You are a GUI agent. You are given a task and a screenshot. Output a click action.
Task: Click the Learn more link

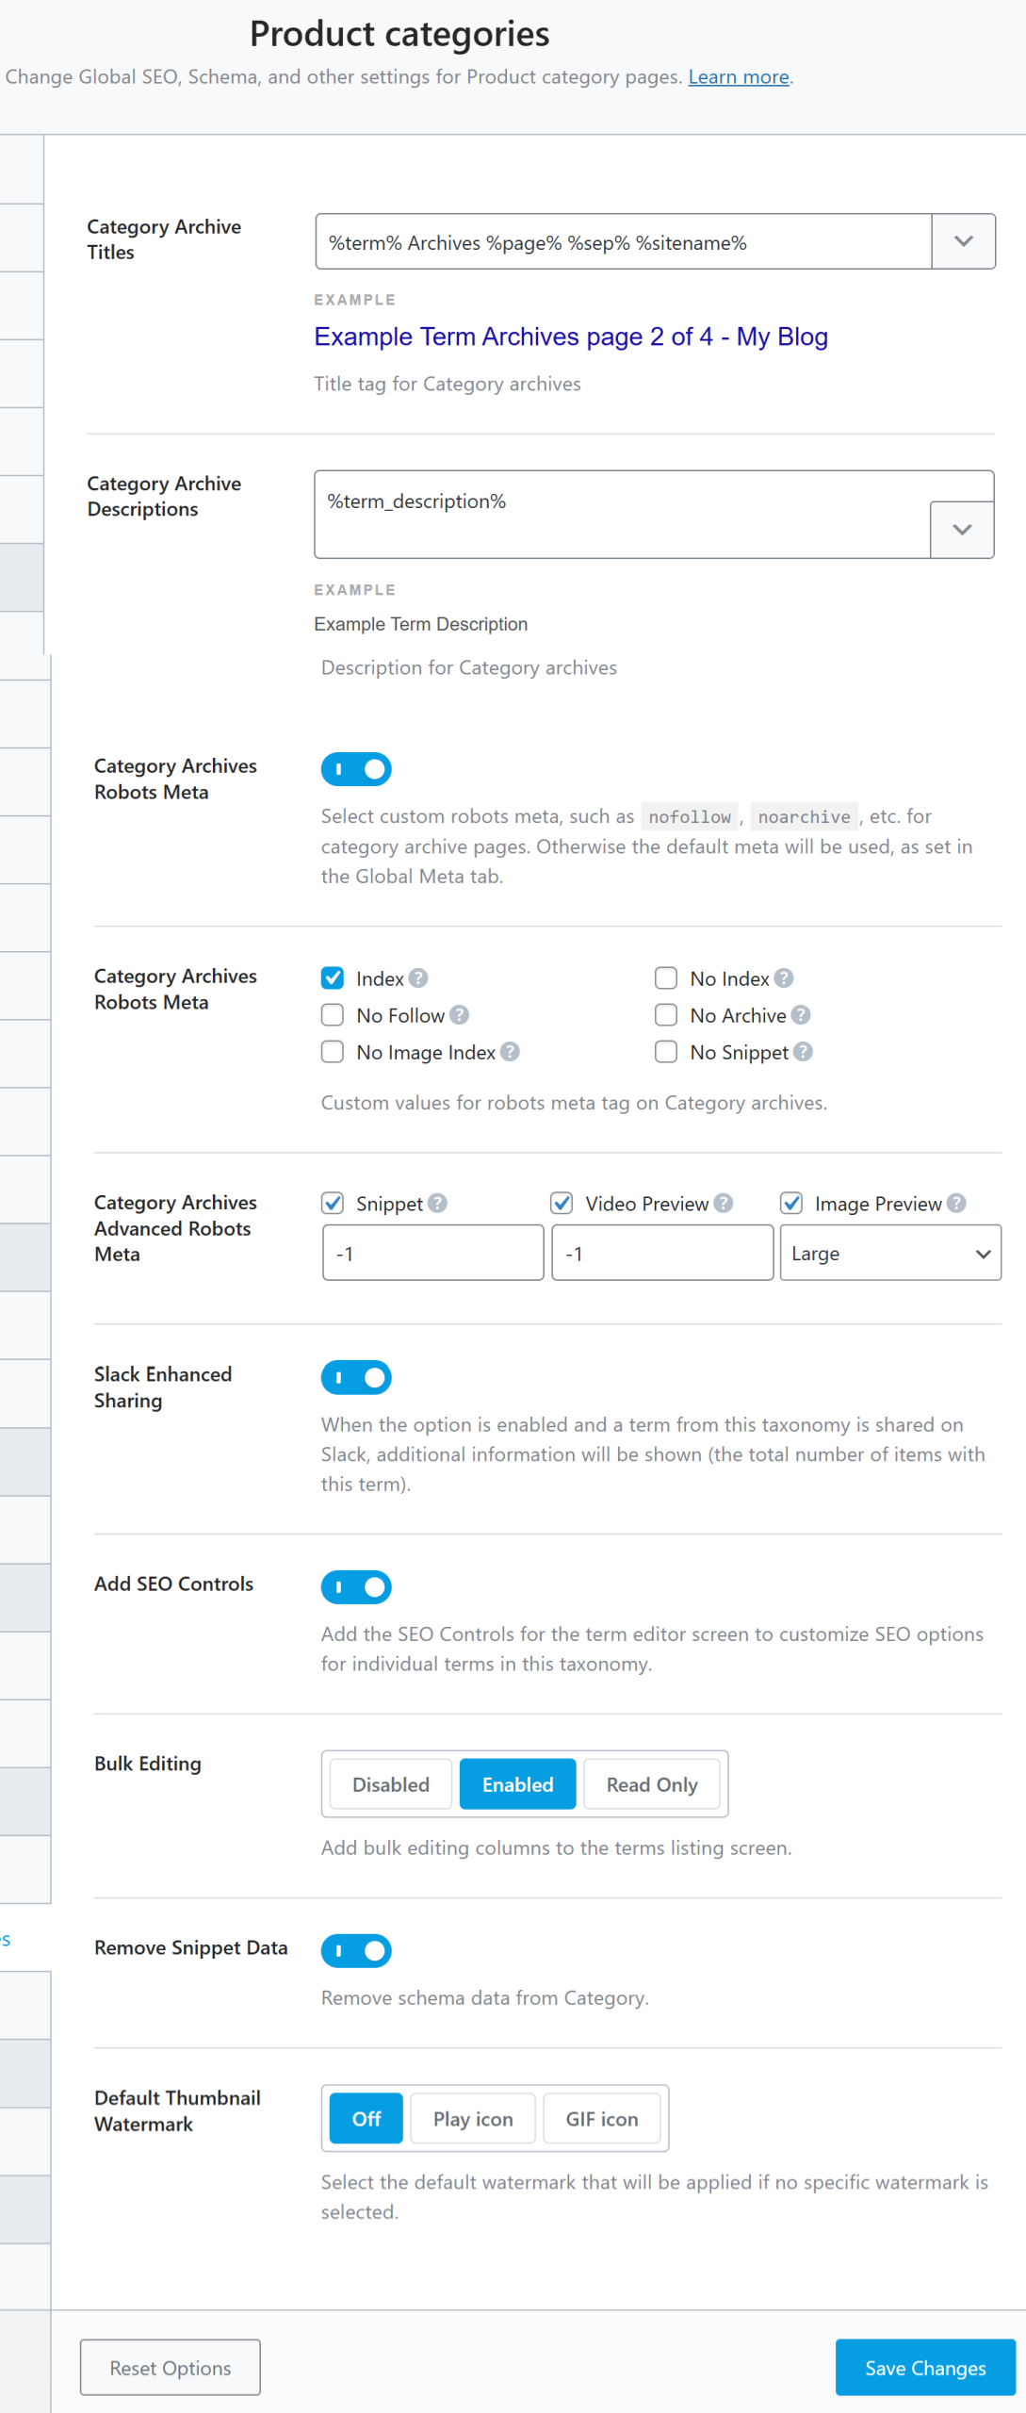(x=739, y=77)
